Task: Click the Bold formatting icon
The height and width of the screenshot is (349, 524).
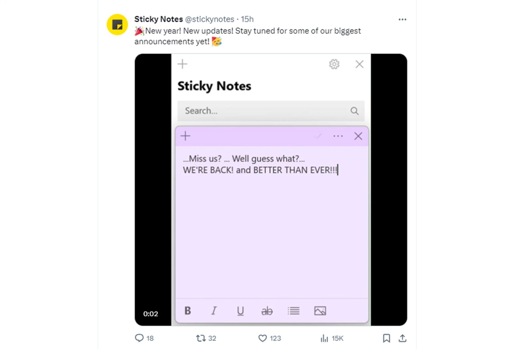Action: [x=187, y=311]
